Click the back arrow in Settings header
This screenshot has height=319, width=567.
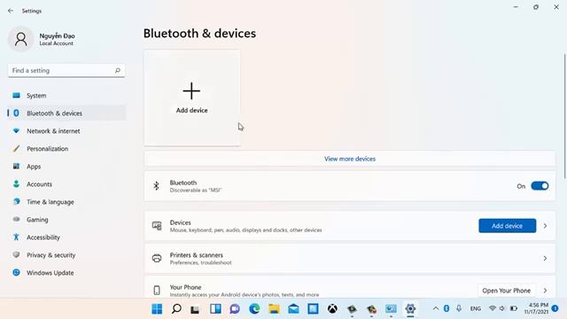[x=11, y=11]
